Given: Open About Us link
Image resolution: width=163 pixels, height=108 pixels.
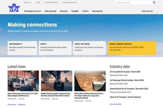Looking at the screenshot, I should tap(27, 2).
